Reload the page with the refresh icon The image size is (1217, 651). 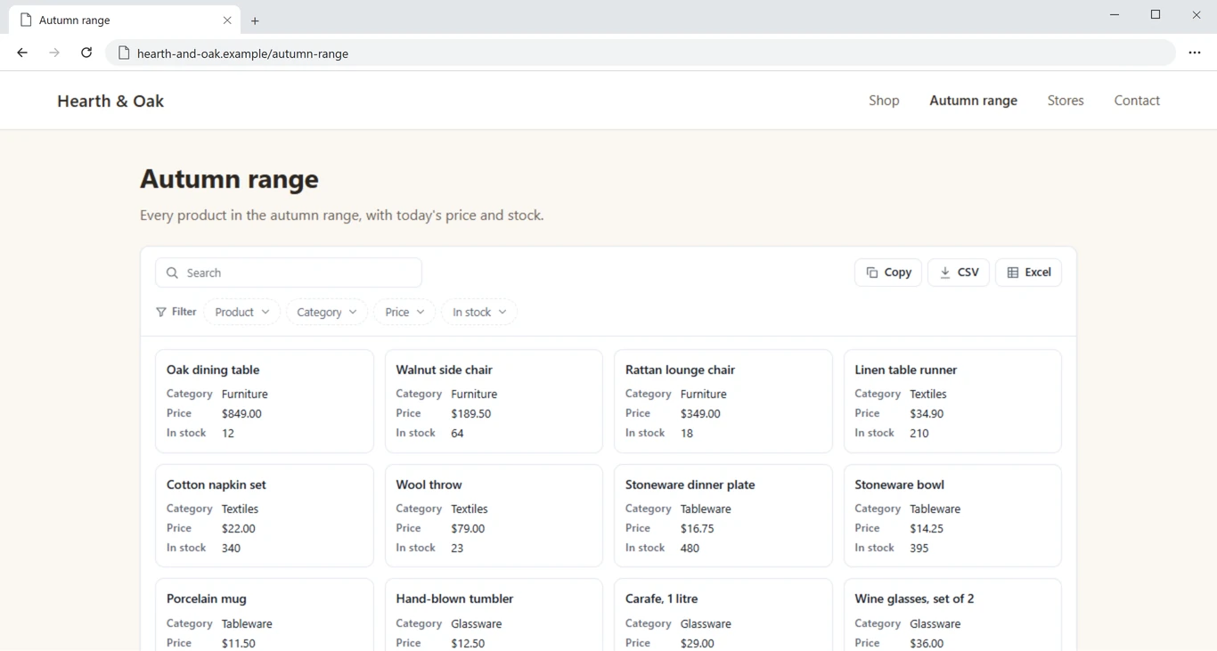pyautogui.click(x=86, y=53)
